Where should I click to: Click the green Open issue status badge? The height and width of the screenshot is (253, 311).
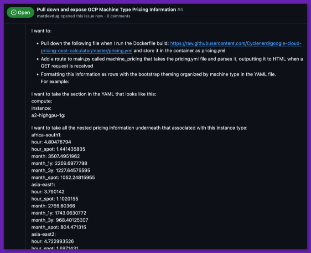[x=20, y=12]
